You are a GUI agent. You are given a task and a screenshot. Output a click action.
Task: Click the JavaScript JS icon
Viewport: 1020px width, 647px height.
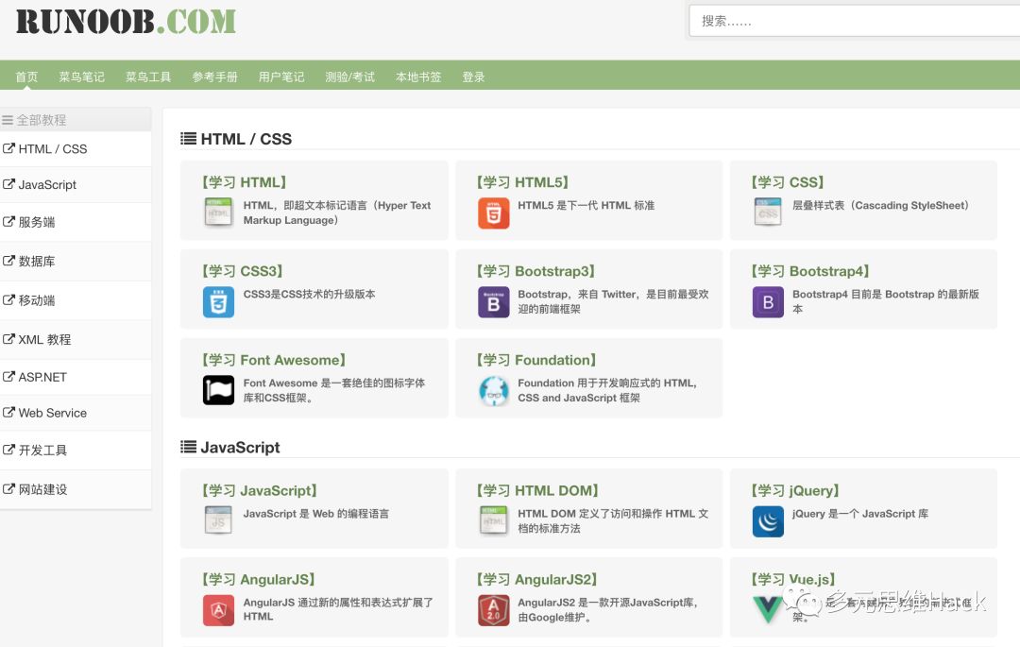pyautogui.click(x=218, y=520)
